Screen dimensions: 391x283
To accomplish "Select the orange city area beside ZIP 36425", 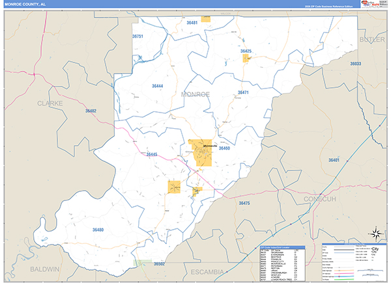I will click(246, 59).
